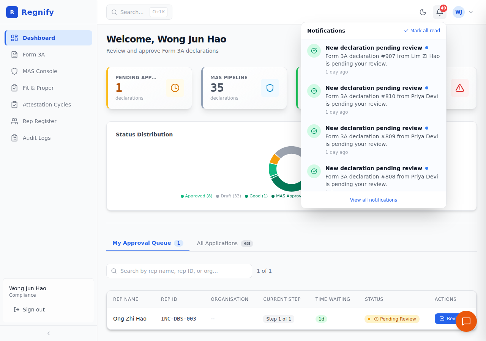The image size is (486, 341).
Task: Focus the rep name search field
Action: point(179,271)
